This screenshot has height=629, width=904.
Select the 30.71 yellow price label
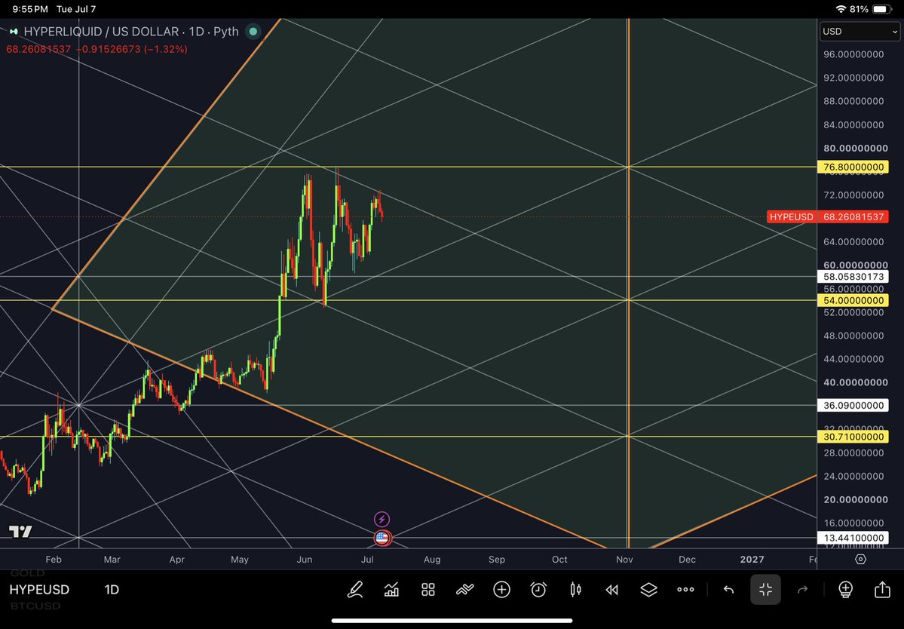click(x=853, y=437)
